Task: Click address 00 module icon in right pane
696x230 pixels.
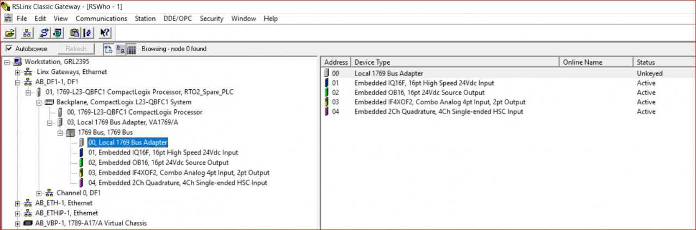Action: tap(326, 73)
